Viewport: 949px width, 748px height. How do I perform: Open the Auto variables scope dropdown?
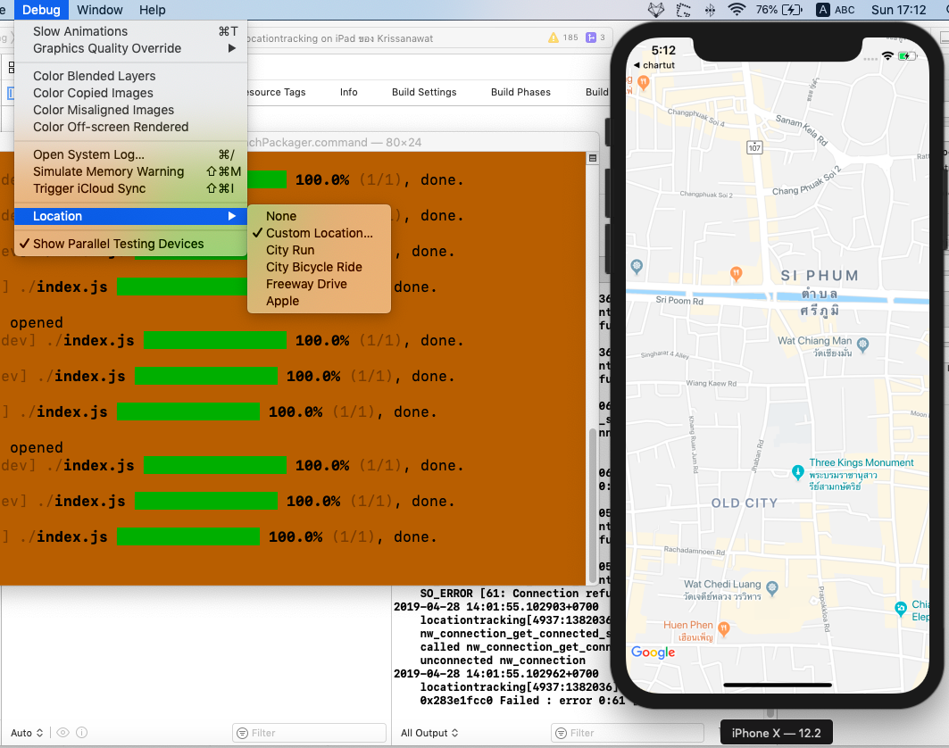point(27,732)
